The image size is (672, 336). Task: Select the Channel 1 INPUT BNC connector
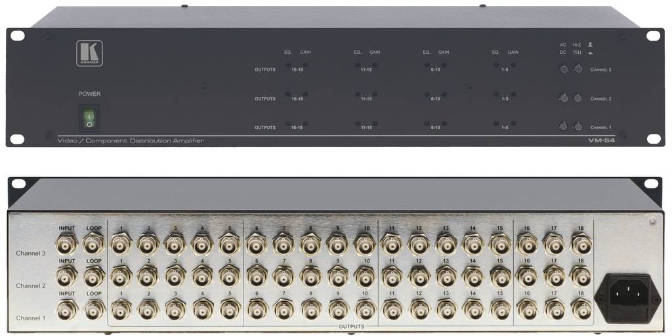click(x=68, y=308)
